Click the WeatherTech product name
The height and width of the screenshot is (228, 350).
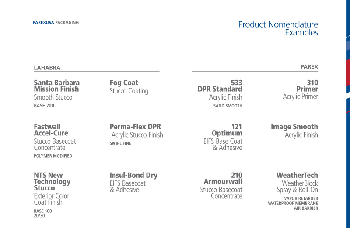pyautogui.click(x=297, y=175)
